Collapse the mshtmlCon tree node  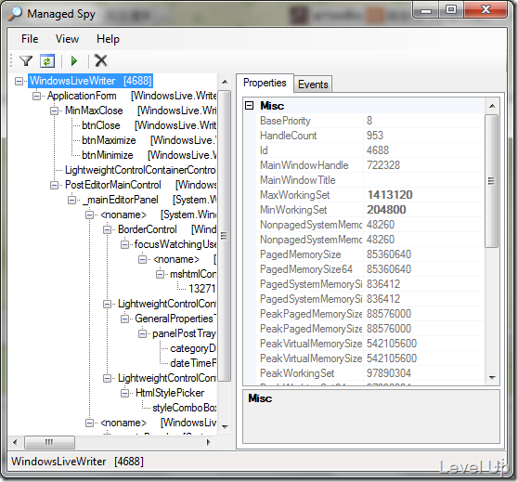pos(160,274)
